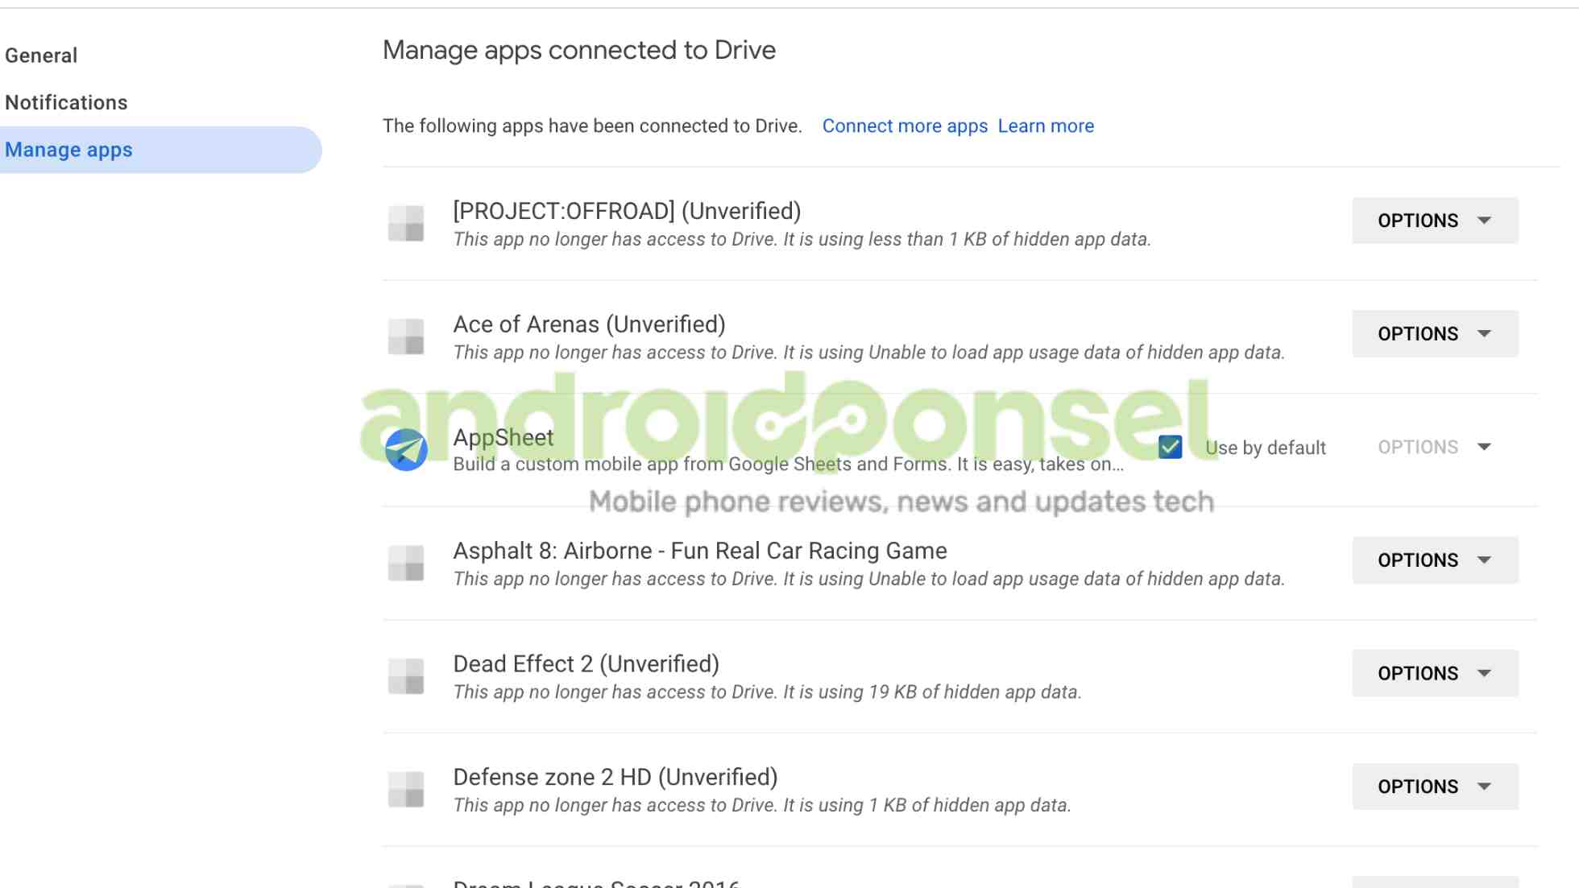The height and width of the screenshot is (888, 1579).
Task: Click OPTIONS dropdown arrow for [PROJECT:OFFROAD]
Action: (1485, 220)
